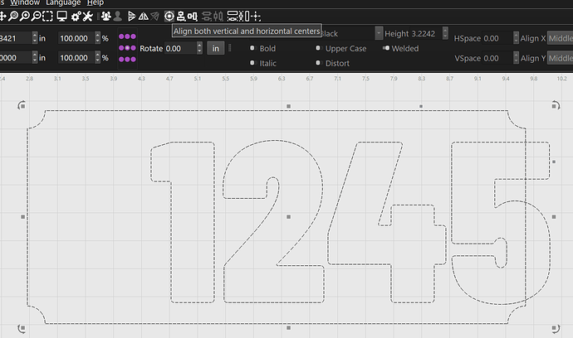Screen dimensions: 573x338
Task: Open Device Settings wrench-and-screwdriver icon
Action: point(88,16)
